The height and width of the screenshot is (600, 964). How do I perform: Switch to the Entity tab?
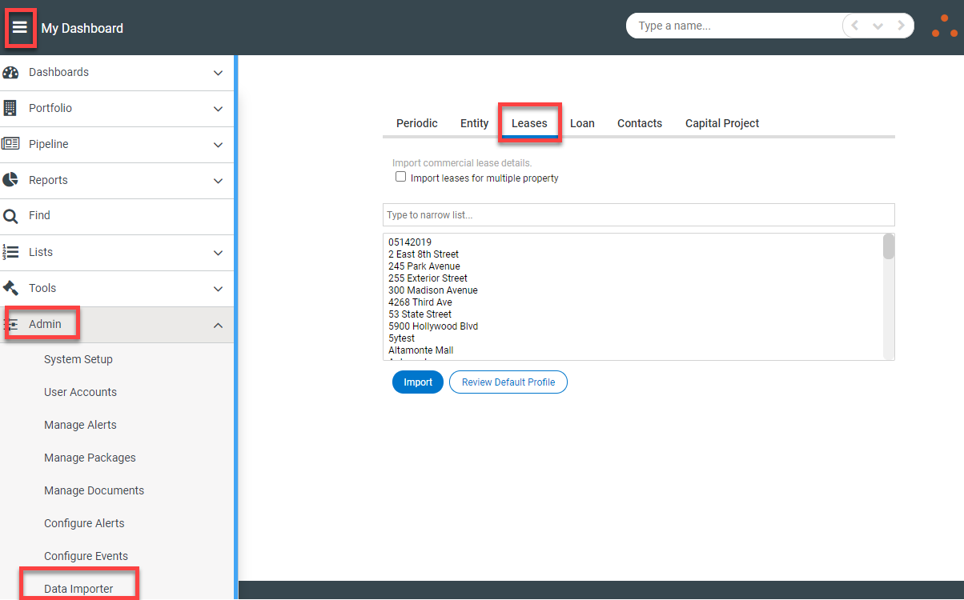pos(474,123)
